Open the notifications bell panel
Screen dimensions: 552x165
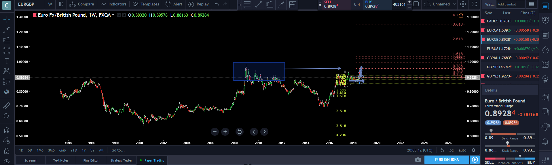pyautogui.click(x=545, y=141)
